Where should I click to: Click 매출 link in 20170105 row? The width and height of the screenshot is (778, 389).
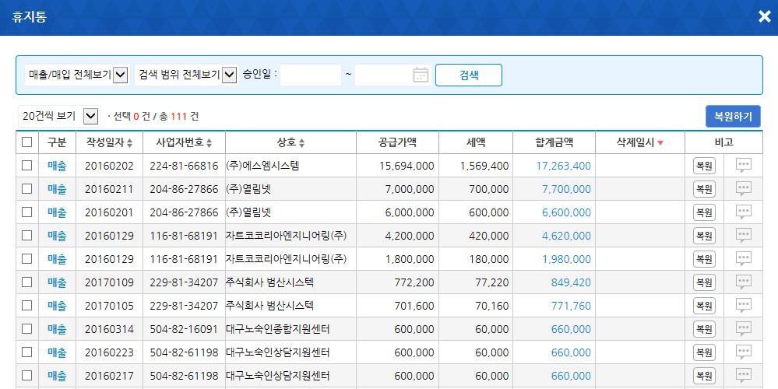(x=57, y=305)
